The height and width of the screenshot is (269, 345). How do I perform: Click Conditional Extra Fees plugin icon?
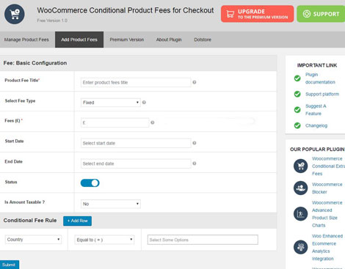point(300,166)
